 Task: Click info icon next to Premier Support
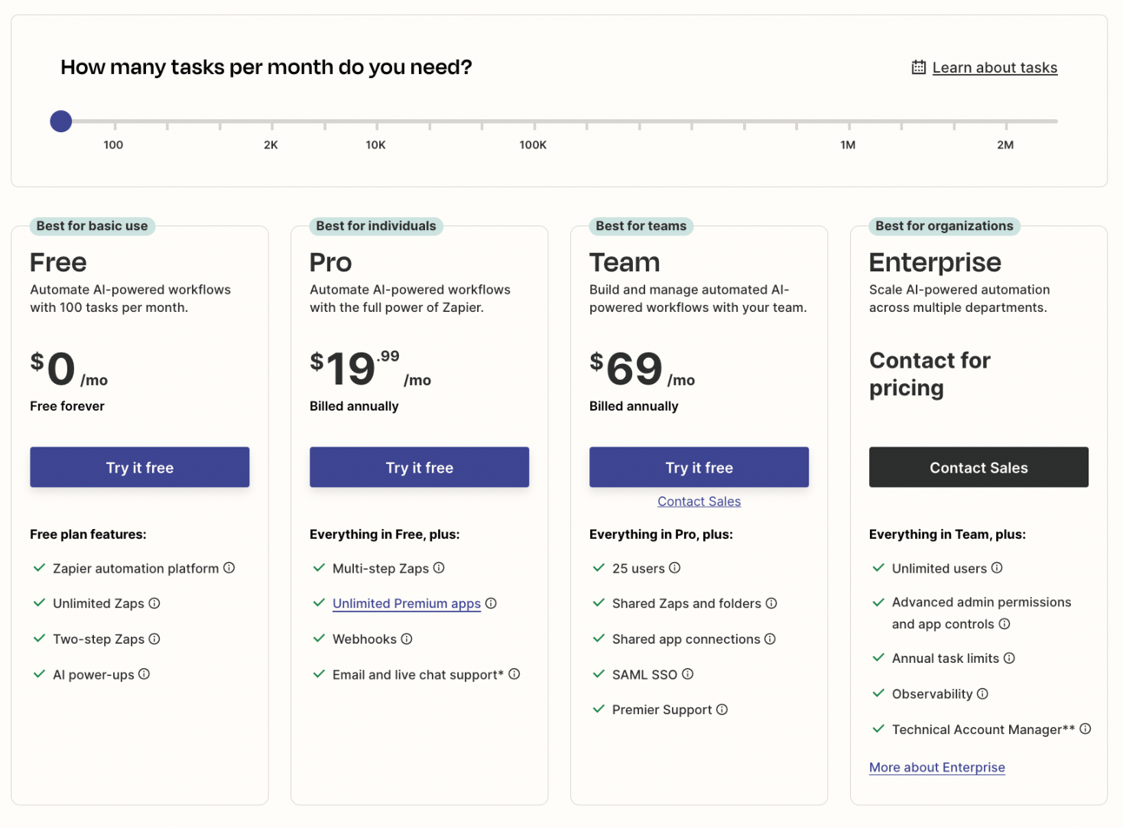pos(721,709)
